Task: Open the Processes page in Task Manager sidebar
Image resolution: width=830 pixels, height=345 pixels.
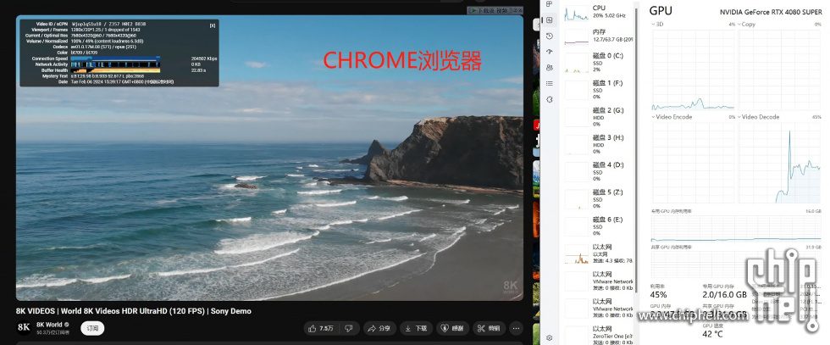Action: [550, 4]
